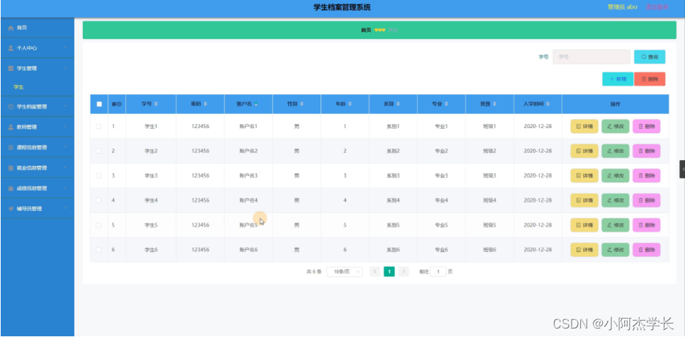Click 修改 for row 学生4

[x=615, y=200]
